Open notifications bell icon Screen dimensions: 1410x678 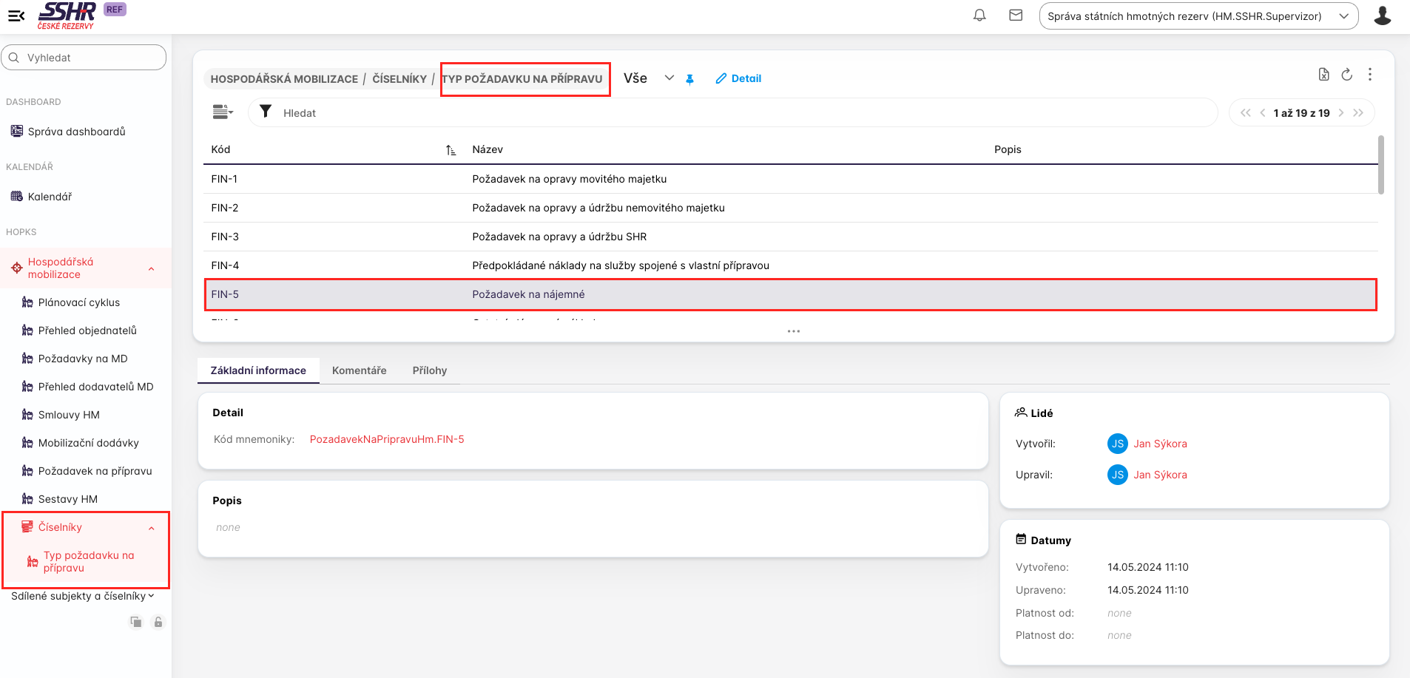click(x=979, y=16)
